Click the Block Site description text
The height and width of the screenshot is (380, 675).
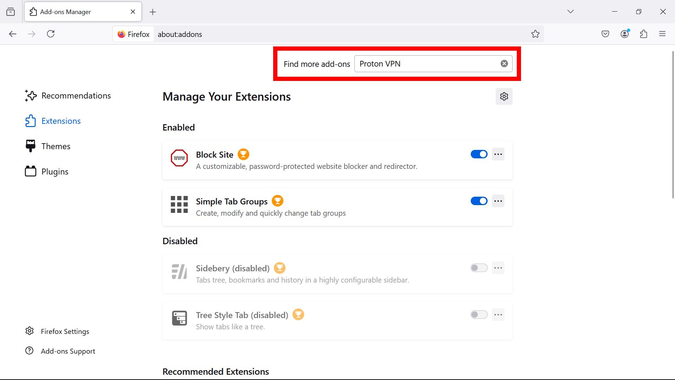(x=307, y=166)
